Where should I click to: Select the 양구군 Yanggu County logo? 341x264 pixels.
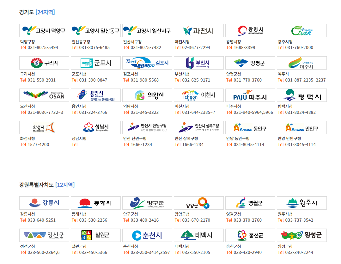pos(147,203)
